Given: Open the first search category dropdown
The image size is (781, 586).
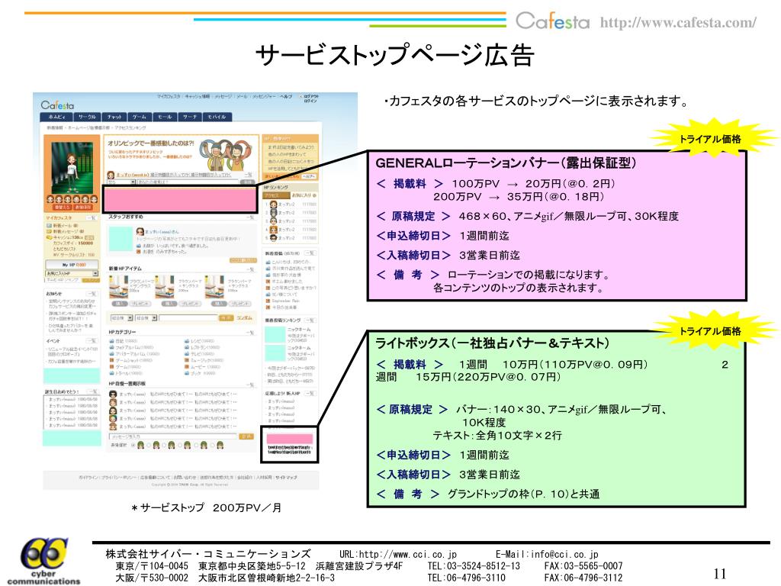Looking at the screenshot, I should click(121, 318).
